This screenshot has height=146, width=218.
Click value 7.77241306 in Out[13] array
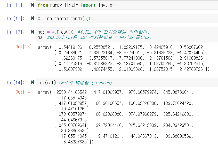[131, 58]
